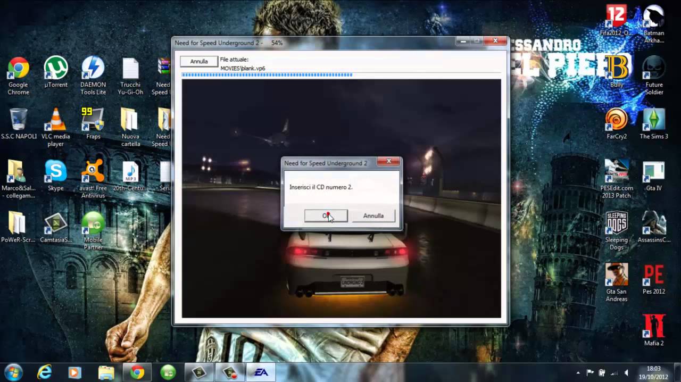Select the µTorrent desktop icon
The height and width of the screenshot is (382, 681).
55,72
